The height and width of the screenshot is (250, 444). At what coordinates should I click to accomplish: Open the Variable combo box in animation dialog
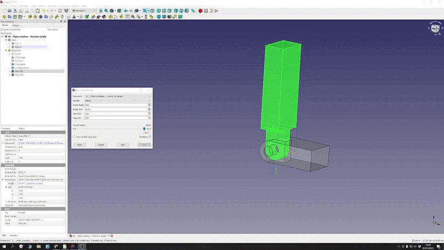click(x=118, y=101)
